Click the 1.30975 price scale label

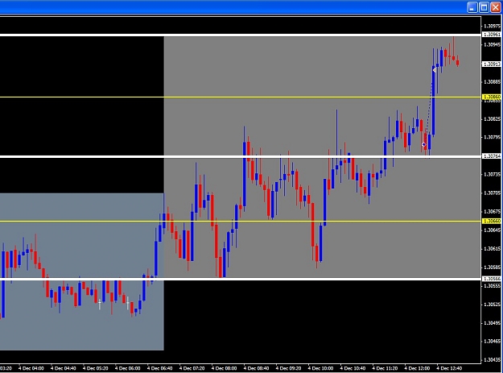[492, 26]
